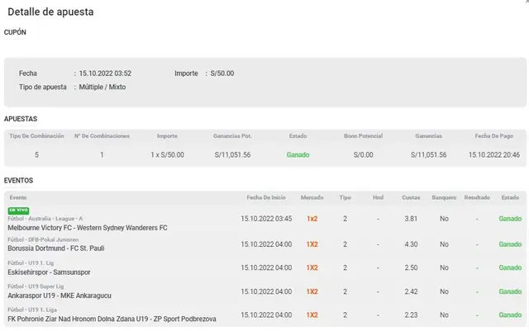Image resolution: width=529 pixels, height=331 pixels.
Task: Click the Evento column header
Action: coord(17,197)
